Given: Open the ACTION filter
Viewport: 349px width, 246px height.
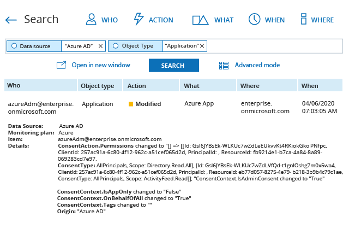Looking at the screenshot, I should point(153,20).
